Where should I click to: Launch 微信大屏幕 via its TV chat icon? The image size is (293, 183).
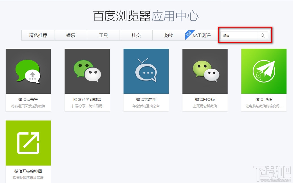146,71
